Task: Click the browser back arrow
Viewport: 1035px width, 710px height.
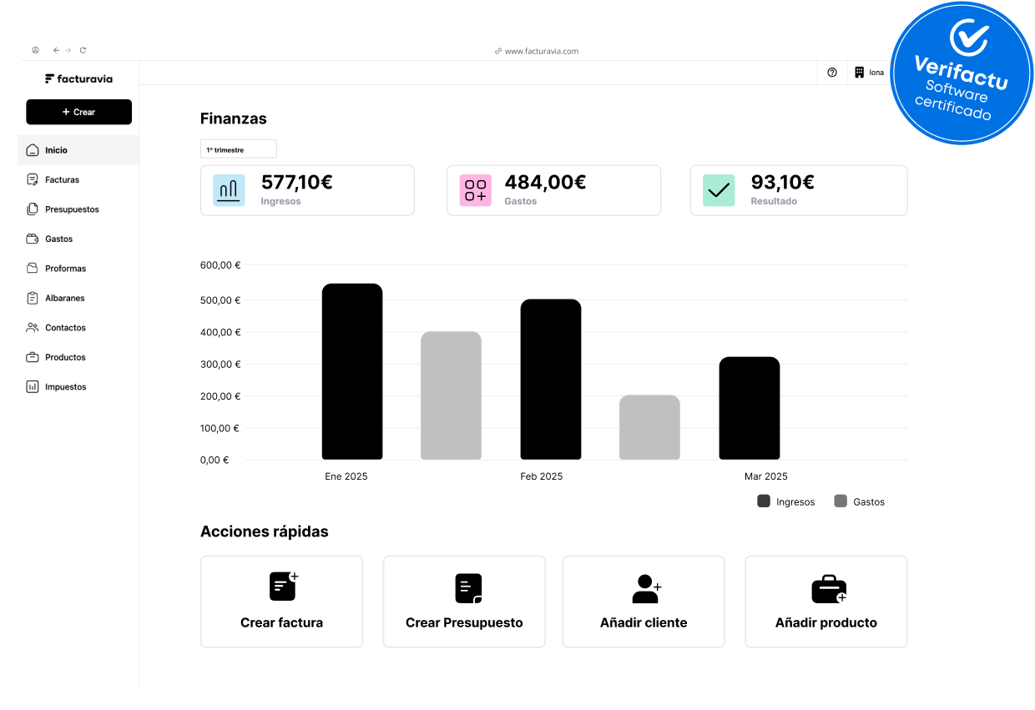Action: [x=56, y=51]
